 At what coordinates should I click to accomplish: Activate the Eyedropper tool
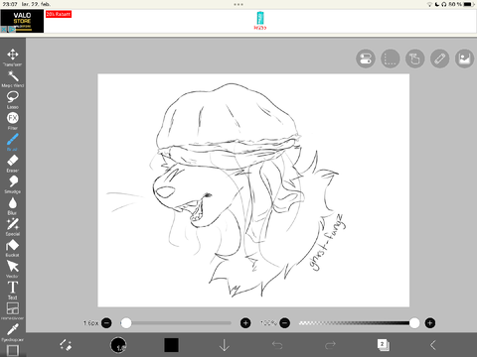[13, 332]
